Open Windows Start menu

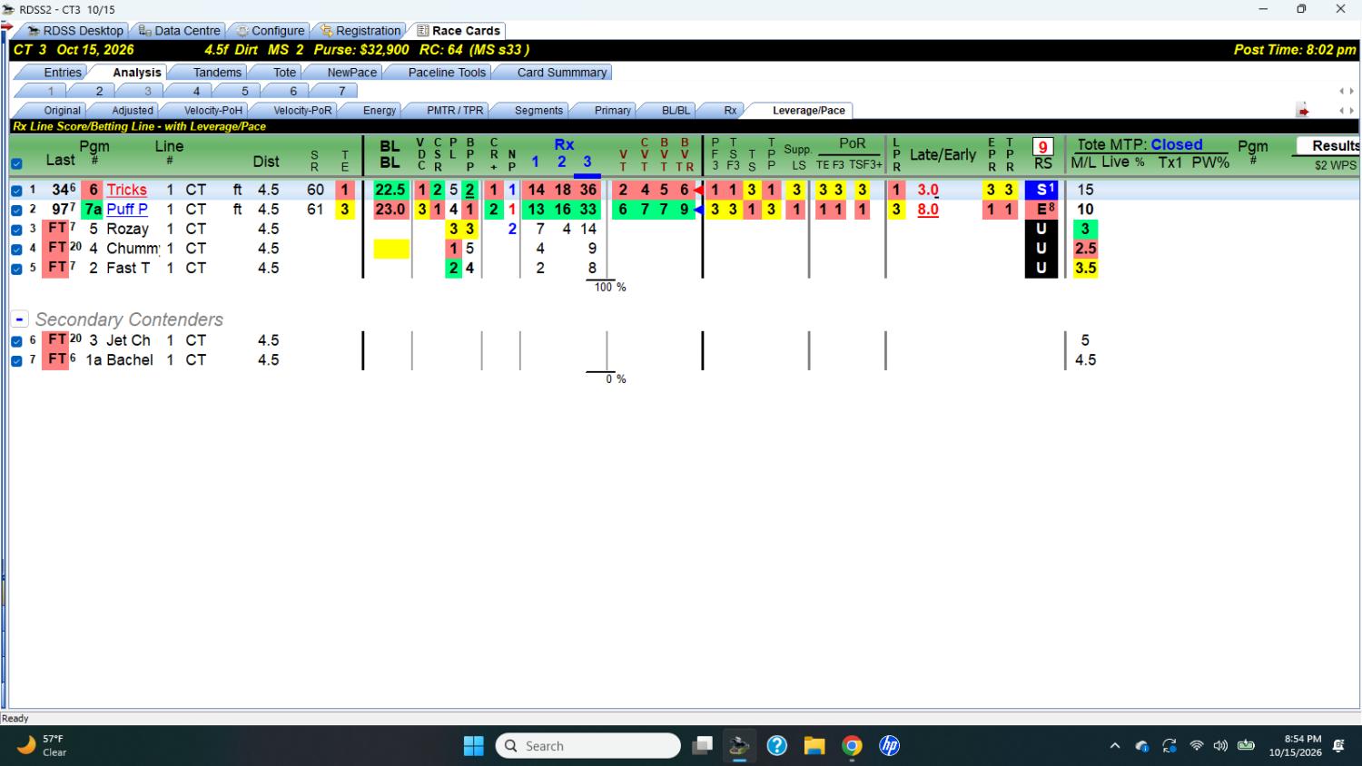coord(474,746)
